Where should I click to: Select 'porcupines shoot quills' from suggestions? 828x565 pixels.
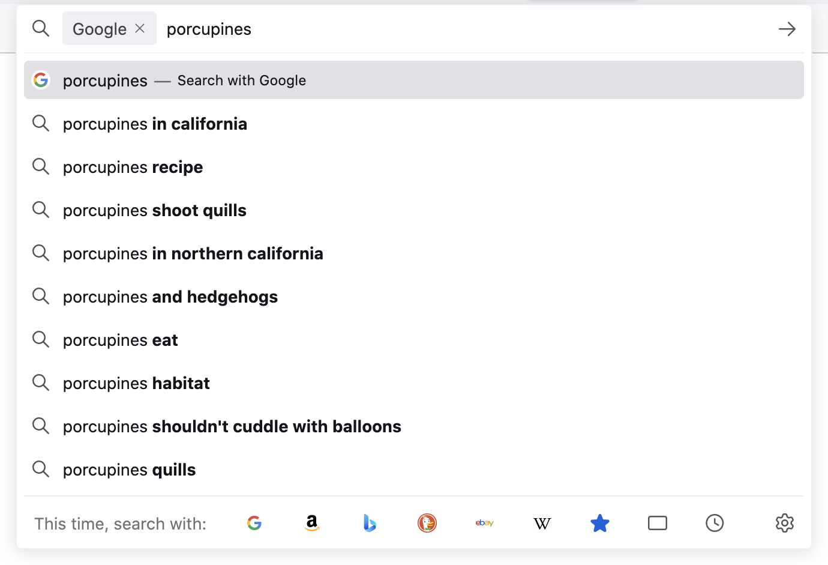click(x=154, y=210)
